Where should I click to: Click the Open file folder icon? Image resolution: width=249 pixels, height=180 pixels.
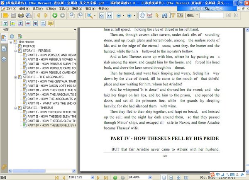click(5, 15)
